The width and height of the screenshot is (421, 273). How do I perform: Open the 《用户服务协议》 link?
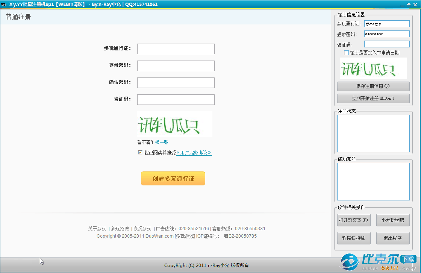point(194,153)
